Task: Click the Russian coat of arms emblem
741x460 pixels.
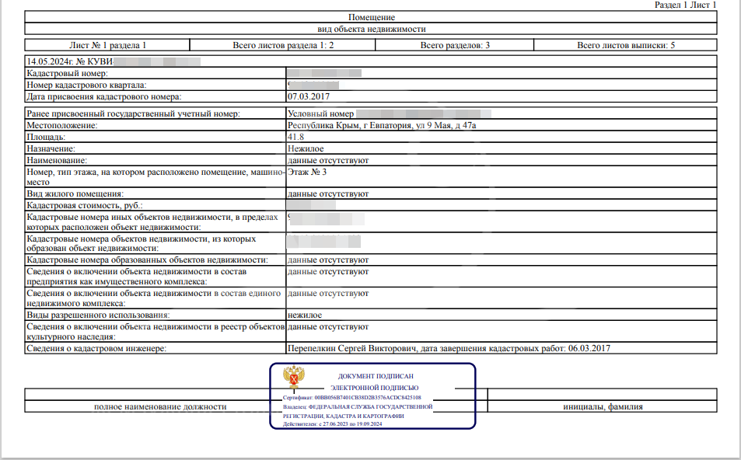Action: (293, 378)
